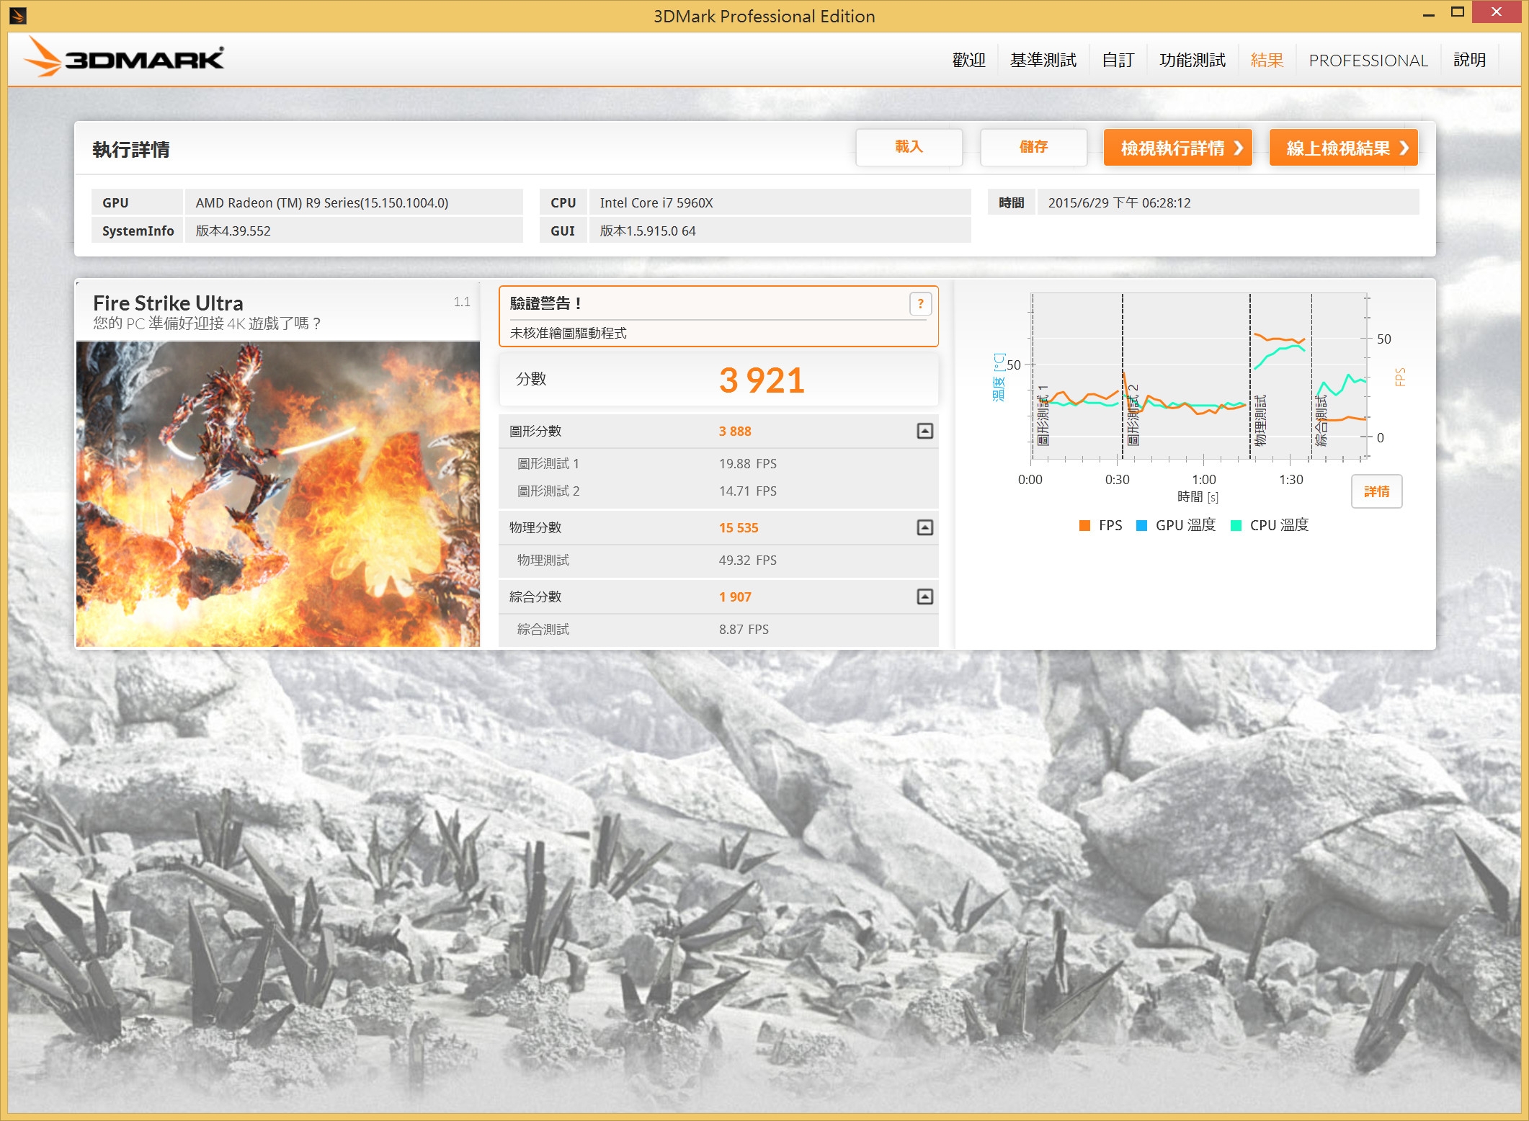Click the overall score 3 921
This screenshot has height=1121, width=1529.
point(762,380)
